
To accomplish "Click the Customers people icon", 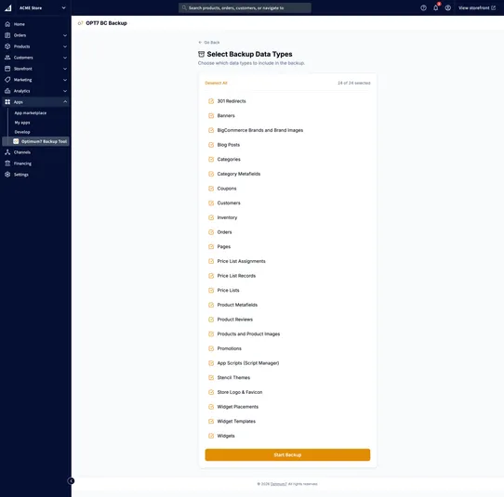I will coord(7,58).
